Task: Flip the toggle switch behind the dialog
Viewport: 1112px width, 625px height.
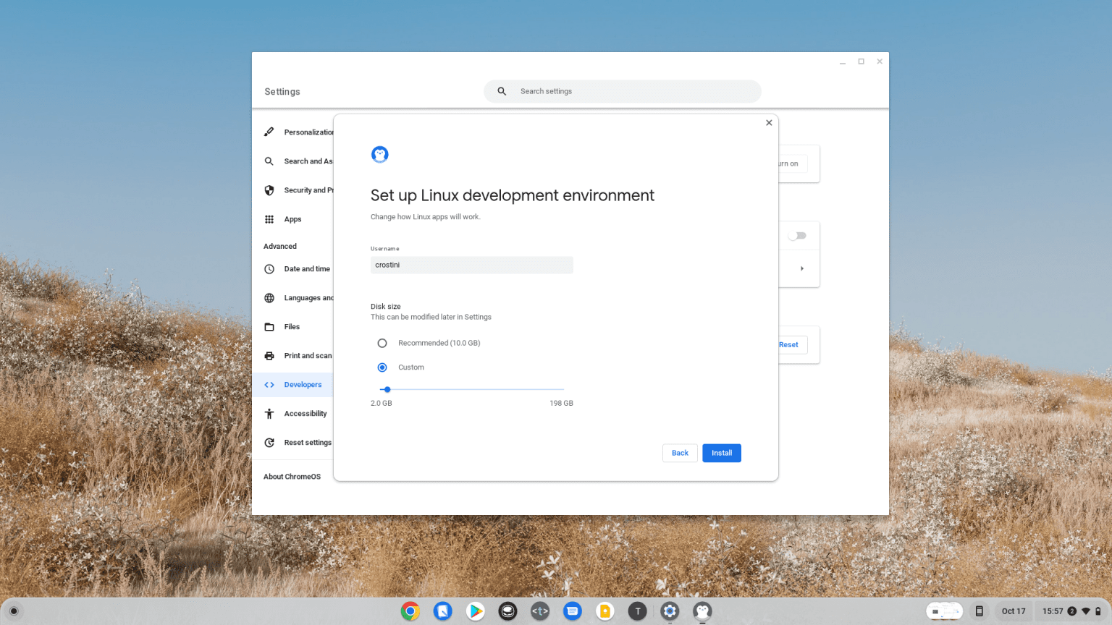Action: [x=798, y=236]
